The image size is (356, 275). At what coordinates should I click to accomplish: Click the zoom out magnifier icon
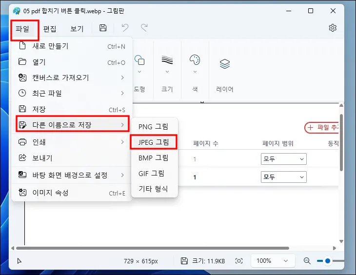(307, 261)
